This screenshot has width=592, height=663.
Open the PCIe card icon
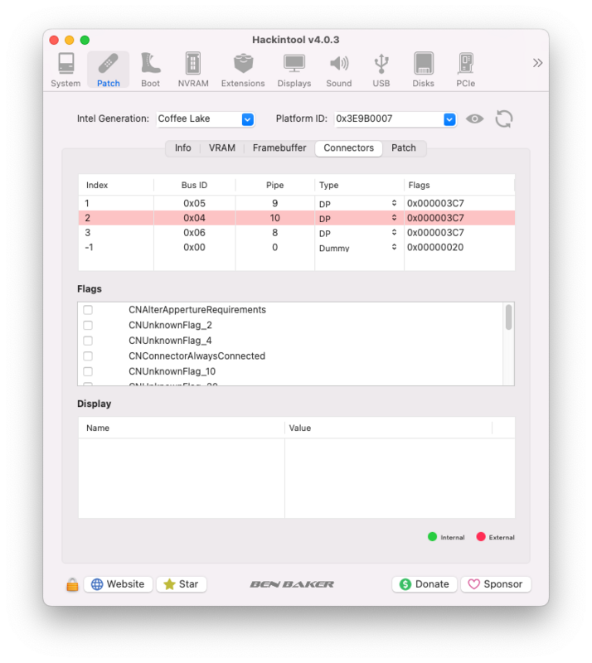(x=465, y=70)
